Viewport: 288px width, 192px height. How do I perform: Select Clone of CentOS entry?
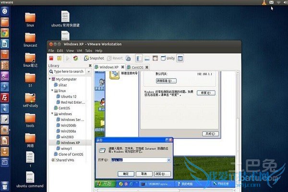click(x=69, y=154)
